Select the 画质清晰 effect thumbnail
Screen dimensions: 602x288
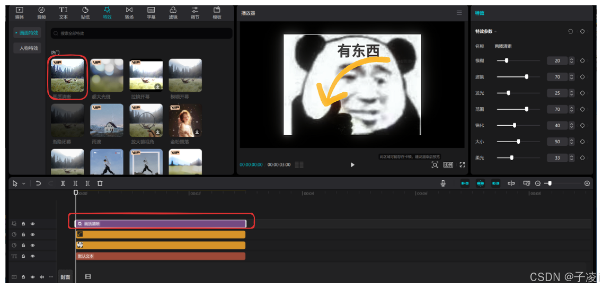click(x=68, y=75)
